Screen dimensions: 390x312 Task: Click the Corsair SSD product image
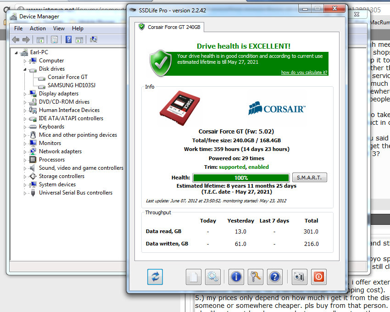coord(180,108)
